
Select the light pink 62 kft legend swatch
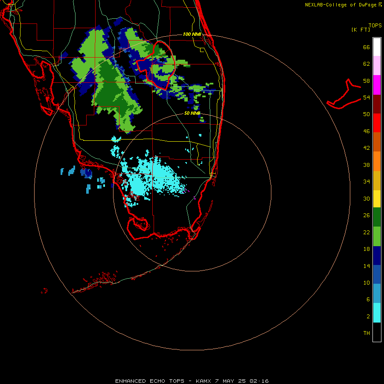[x=377, y=66]
